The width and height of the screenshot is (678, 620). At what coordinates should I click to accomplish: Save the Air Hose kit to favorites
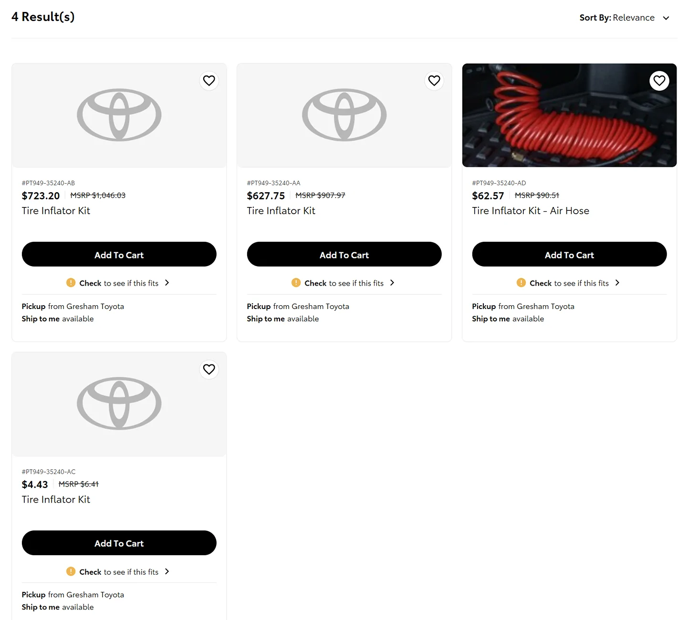coord(659,81)
